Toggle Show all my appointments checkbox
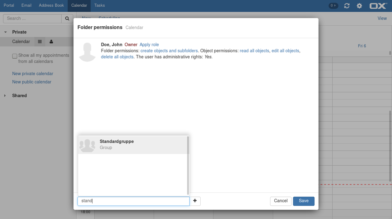Viewport: 392px width, 219px height. [x=15, y=56]
